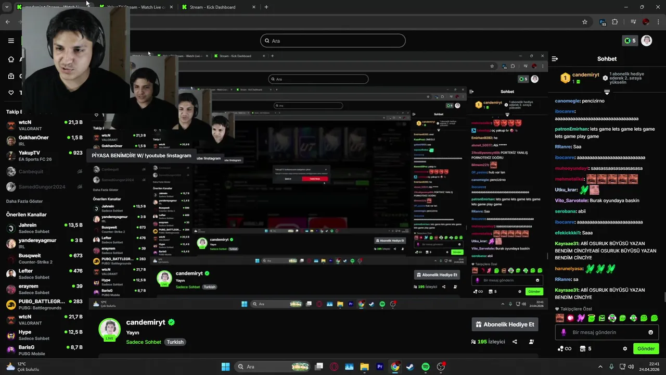Focus the Bir mesaj gönderin chat input

pos(606,332)
